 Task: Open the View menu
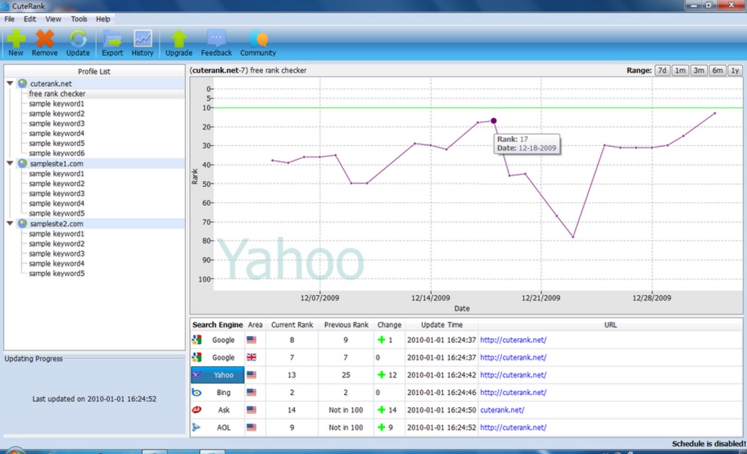(54, 19)
